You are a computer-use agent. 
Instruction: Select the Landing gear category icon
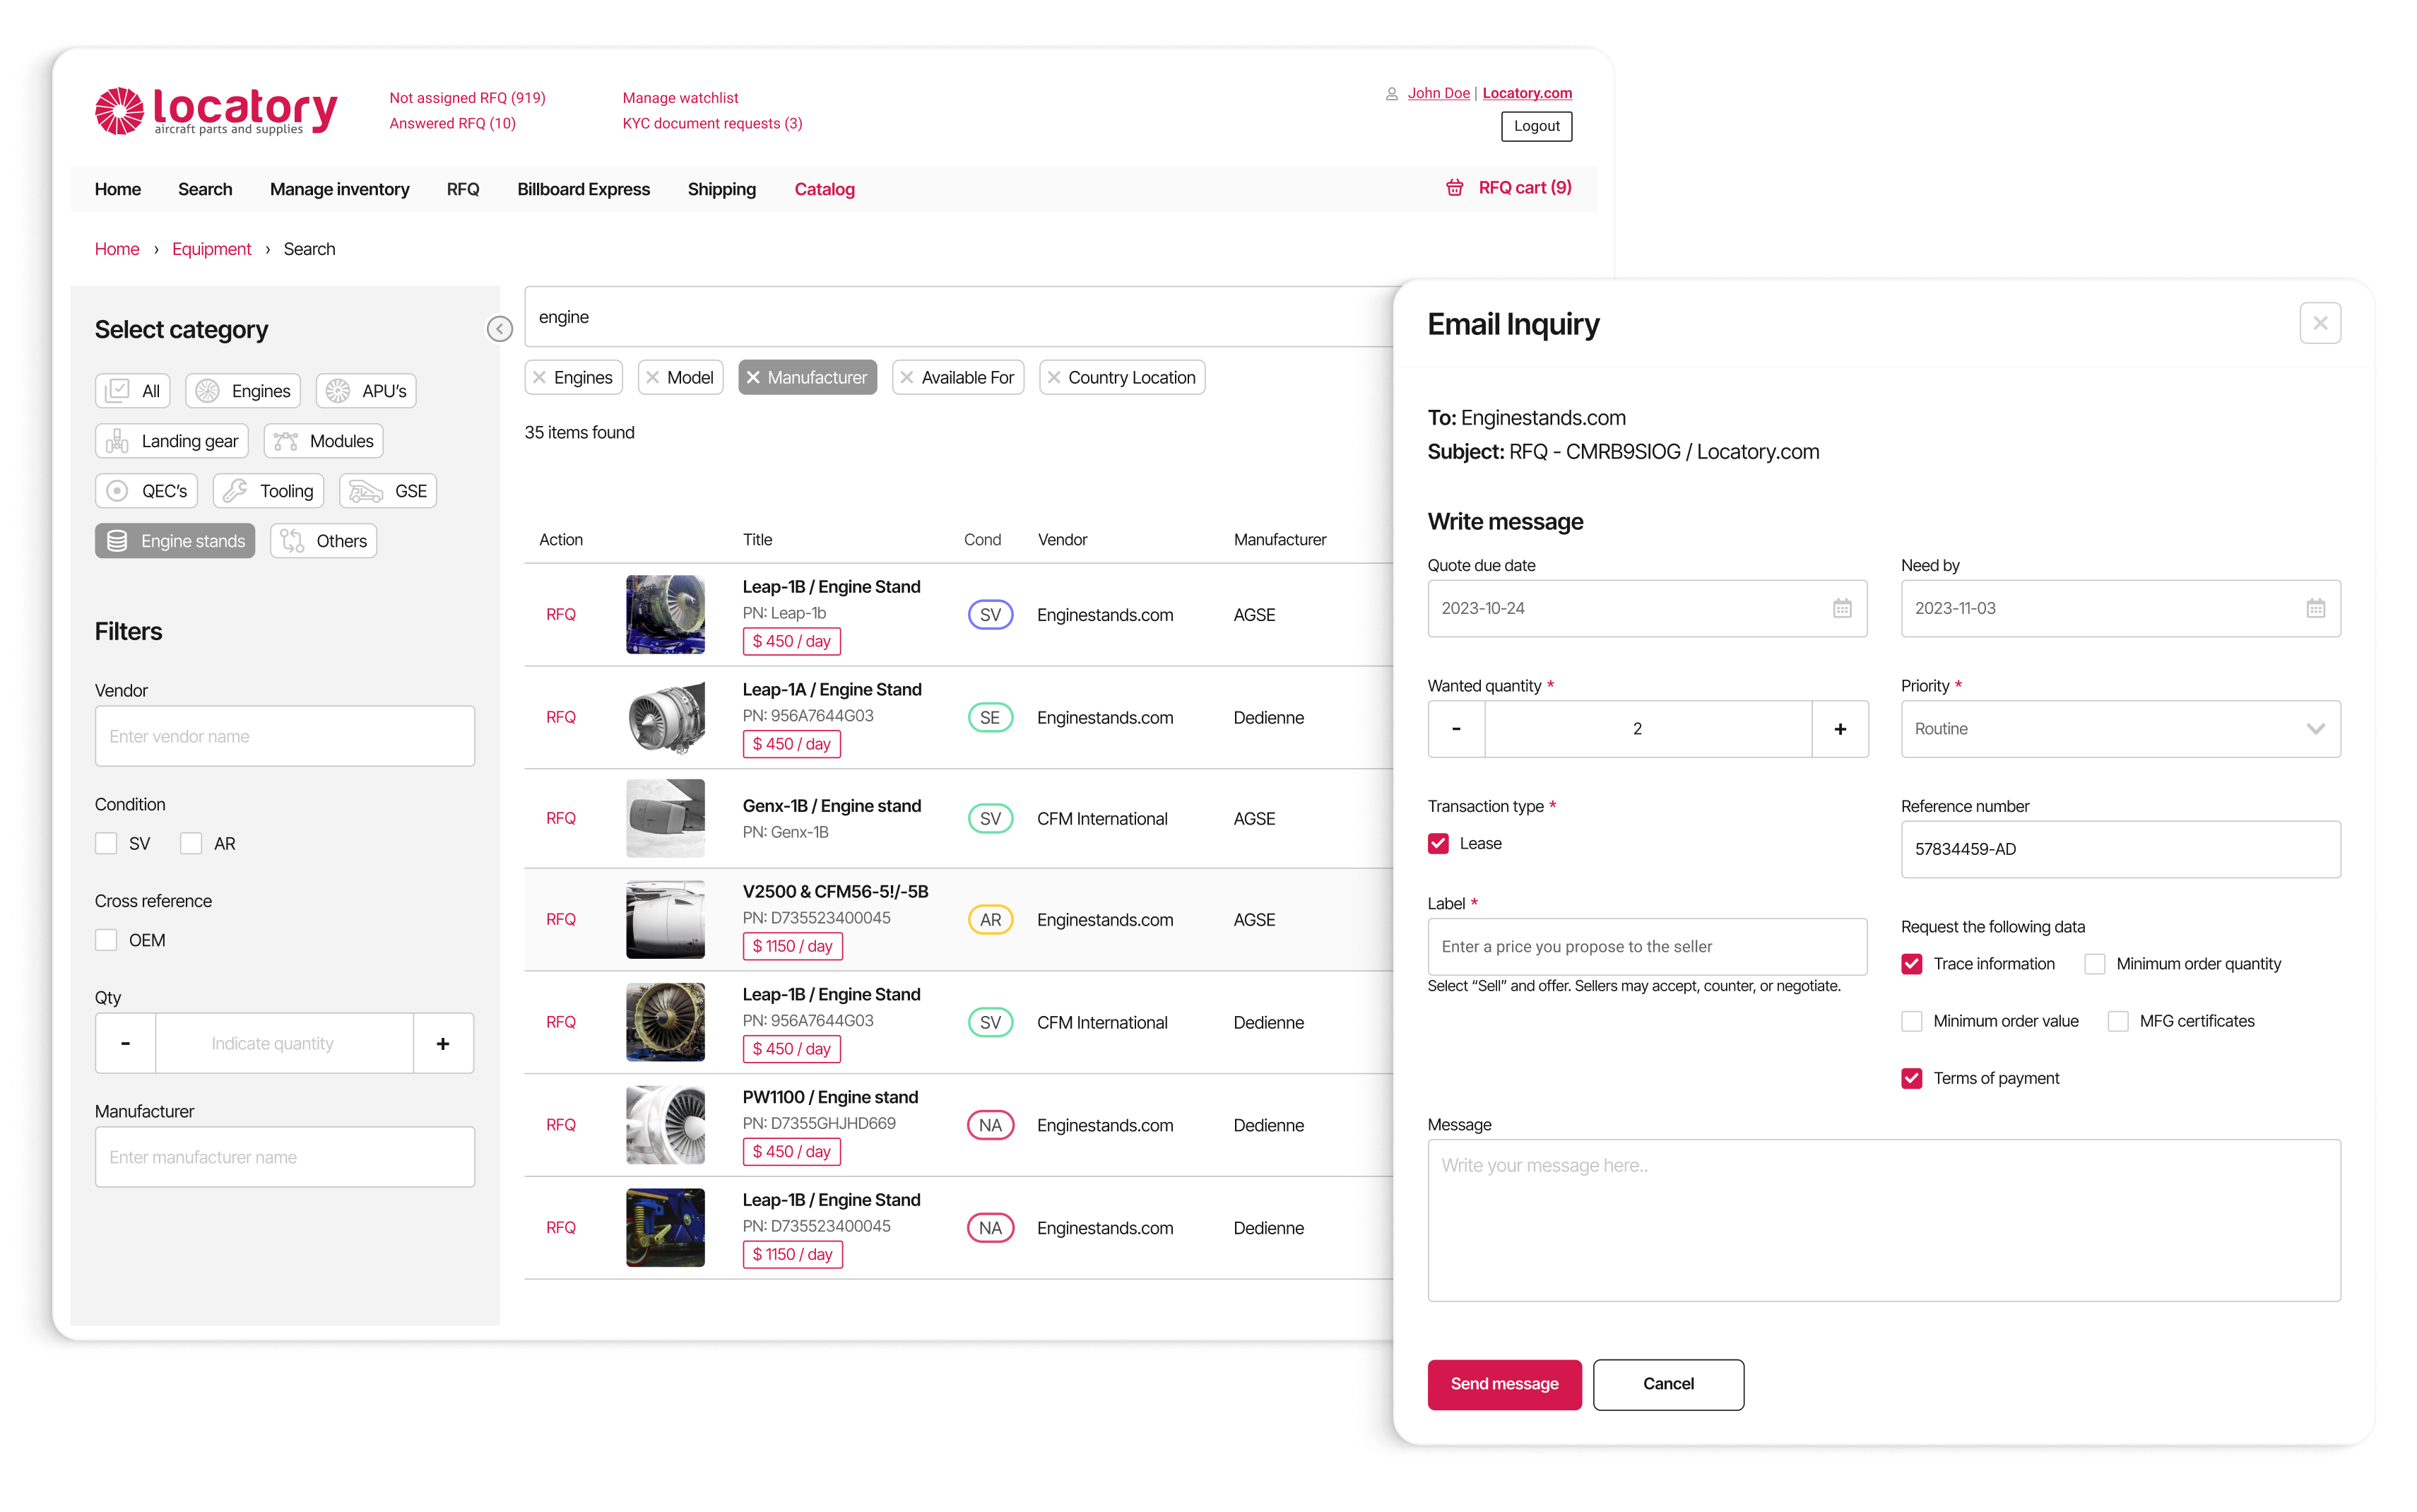[x=118, y=441]
